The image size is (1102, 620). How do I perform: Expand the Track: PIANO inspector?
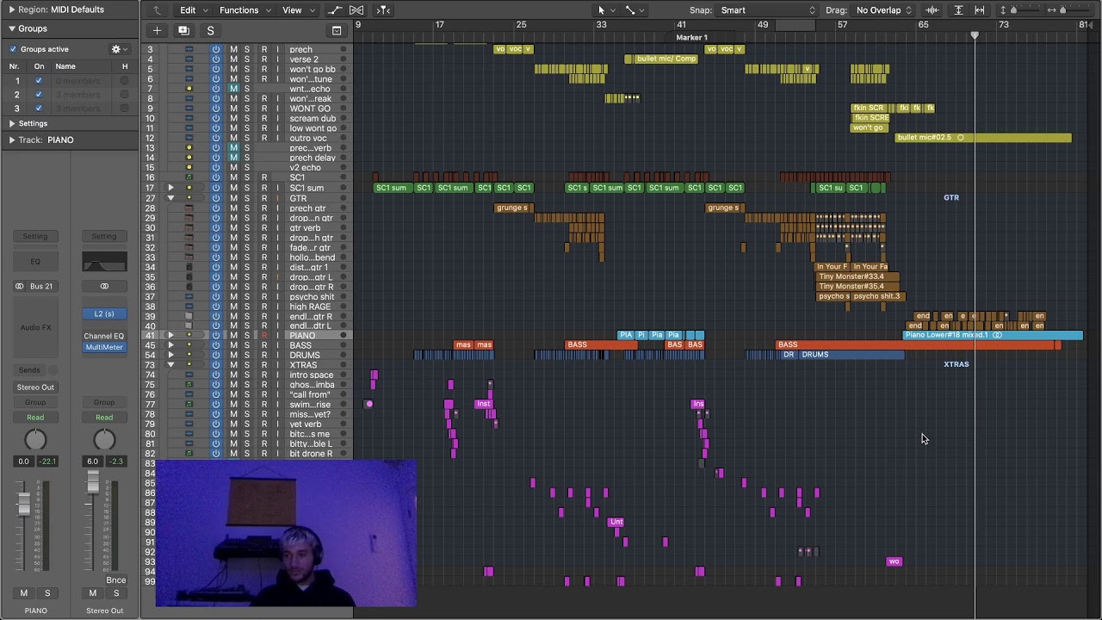click(12, 139)
